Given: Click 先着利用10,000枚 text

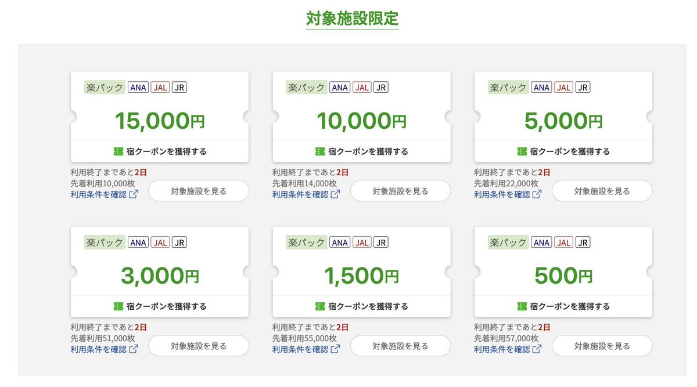Looking at the screenshot, I should [103, 183].
